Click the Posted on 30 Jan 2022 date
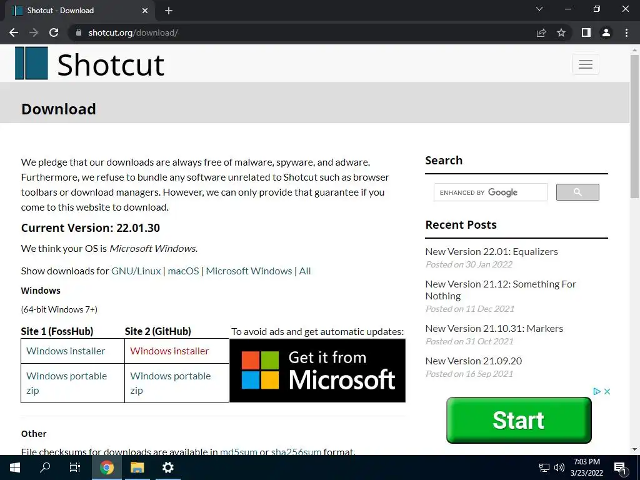Screen dimensions: 640x480 469,264
